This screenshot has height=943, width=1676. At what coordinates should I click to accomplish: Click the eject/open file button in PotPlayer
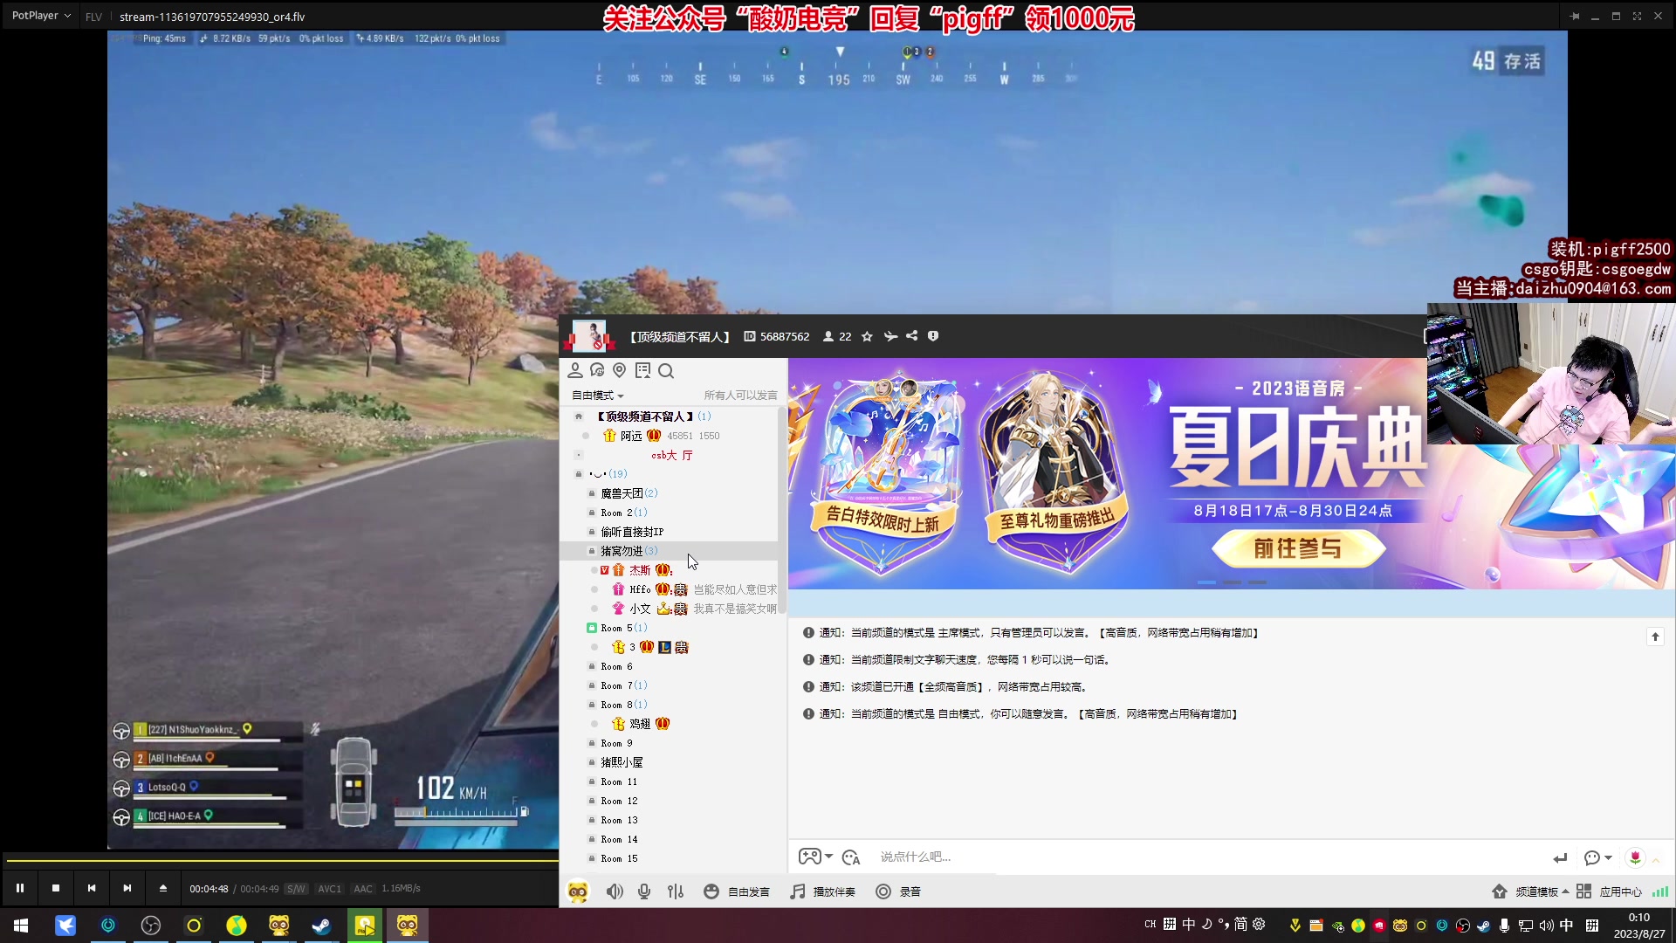click(162, 888)
